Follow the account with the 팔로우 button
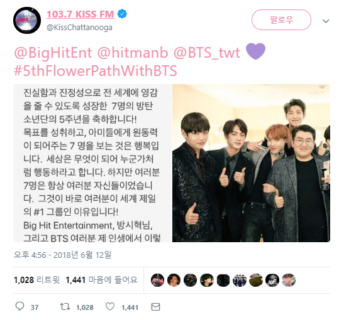The height and width of the screenshot is (320, 339). pos(281,20)
